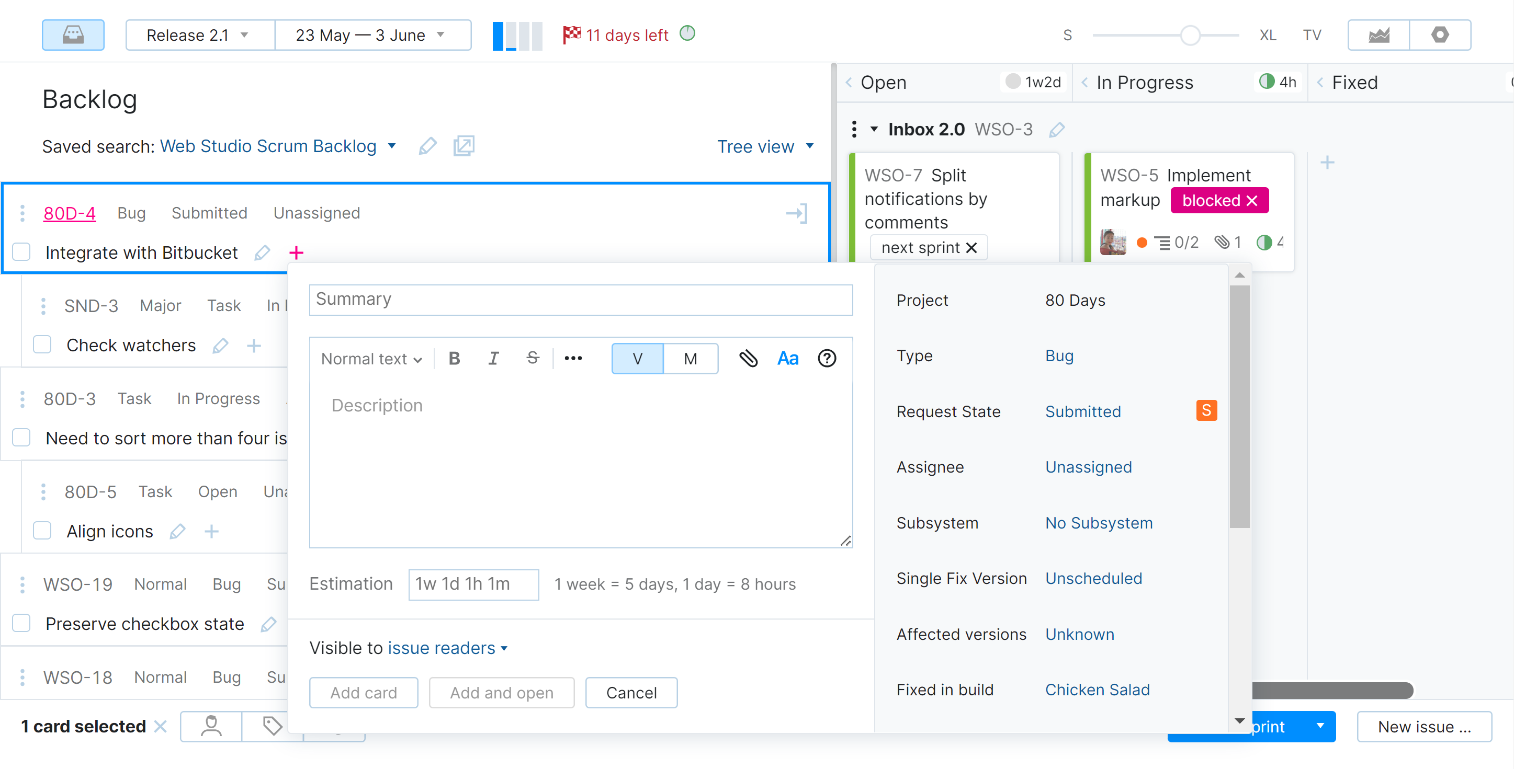Viewport: 1514px width, 769px height.
Task: Open the burndown chart icon
Action: [x=1378, y=35]
